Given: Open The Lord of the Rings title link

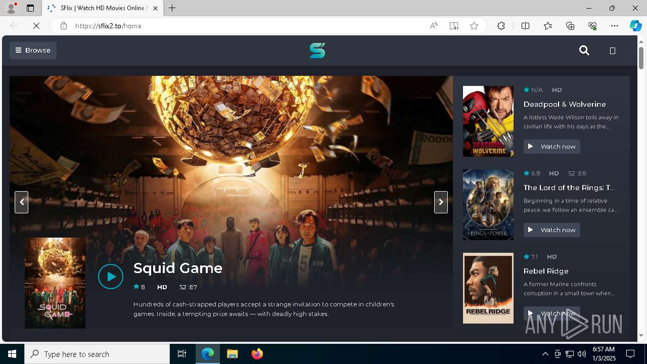Looking at the screenshot, I should pyautogui.click(x=569, y=188).
